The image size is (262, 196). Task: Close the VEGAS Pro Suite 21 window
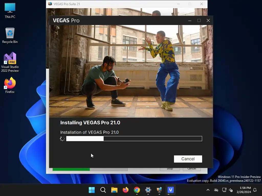pos(202,4)
